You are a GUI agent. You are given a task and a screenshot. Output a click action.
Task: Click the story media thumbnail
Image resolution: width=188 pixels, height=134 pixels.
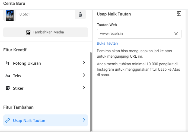(10, 15)
